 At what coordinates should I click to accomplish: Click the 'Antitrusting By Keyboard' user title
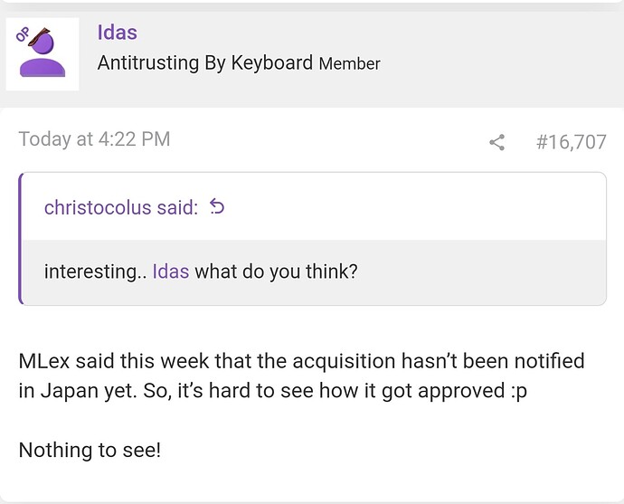205,63
